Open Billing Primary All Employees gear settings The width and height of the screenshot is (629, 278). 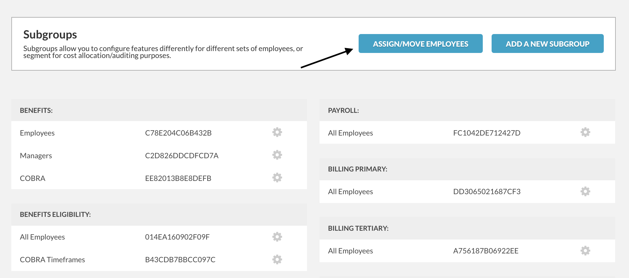click(x=585, y=192)
